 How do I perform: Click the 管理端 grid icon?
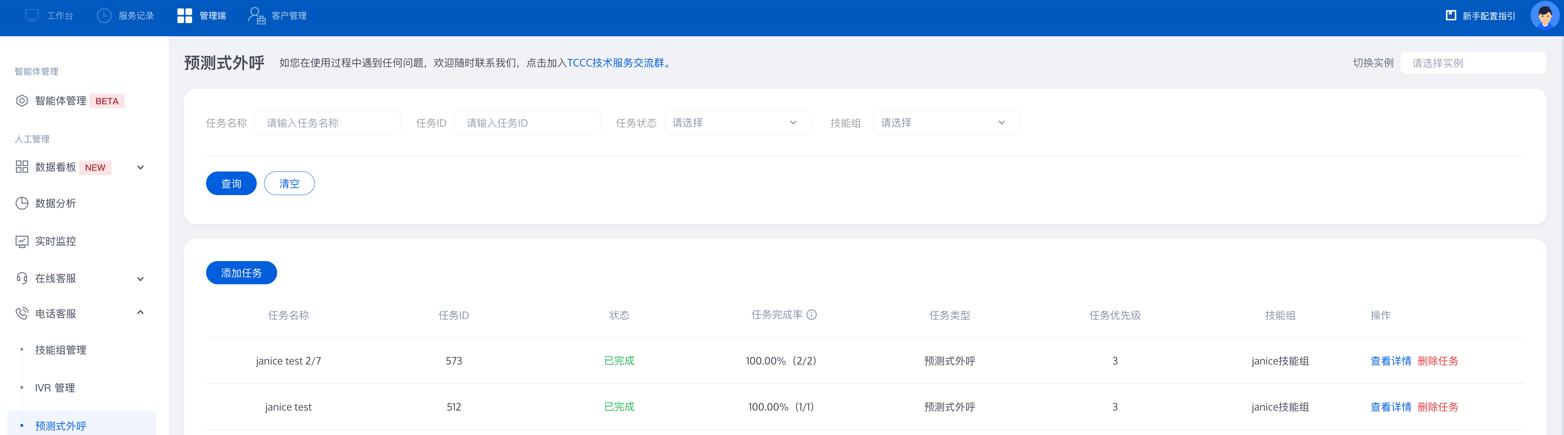pos(184,15)
